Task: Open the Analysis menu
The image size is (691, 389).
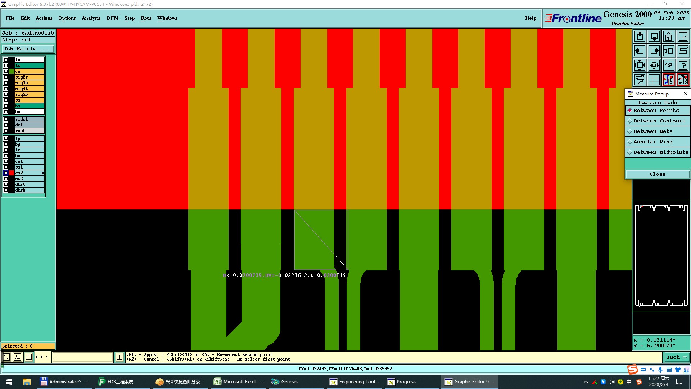Action: point(91,18)
